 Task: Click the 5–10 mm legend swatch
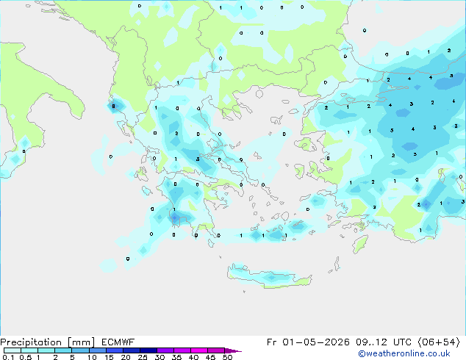[x=80, y=350]
